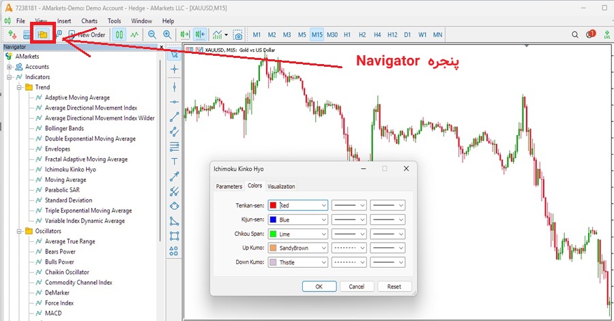Open the search magnifier icon

(575, 35)
